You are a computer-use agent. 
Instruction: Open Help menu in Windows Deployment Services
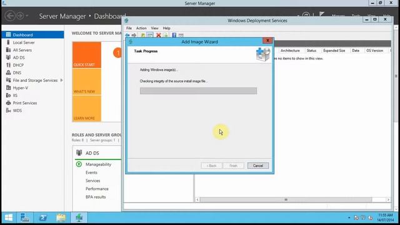click(x=167, y=28)
